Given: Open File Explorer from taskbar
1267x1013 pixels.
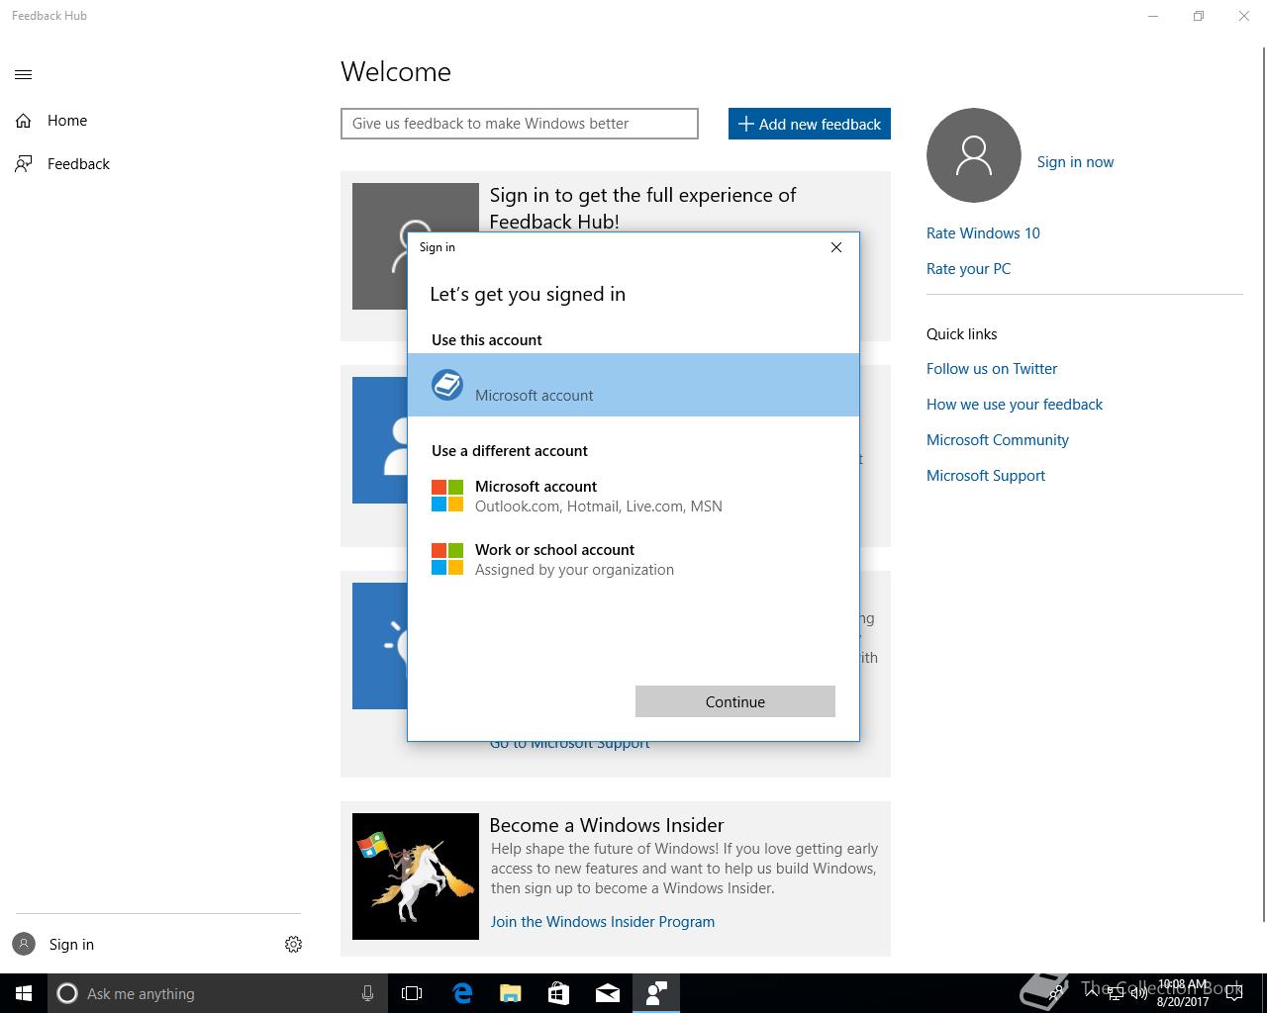Looking at the screenshot, I should click(511, 993).
